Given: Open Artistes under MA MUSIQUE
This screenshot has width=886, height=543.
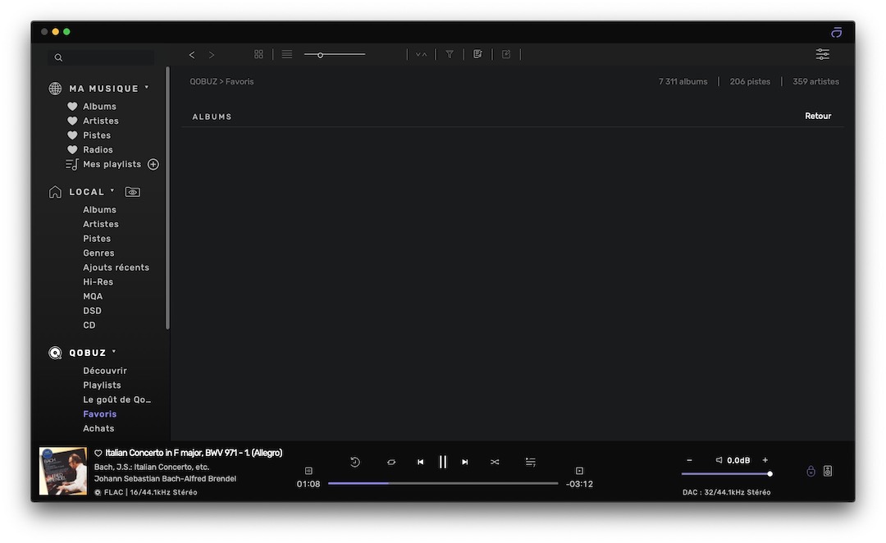Looking at the screenshot, I should pos(101,121).
